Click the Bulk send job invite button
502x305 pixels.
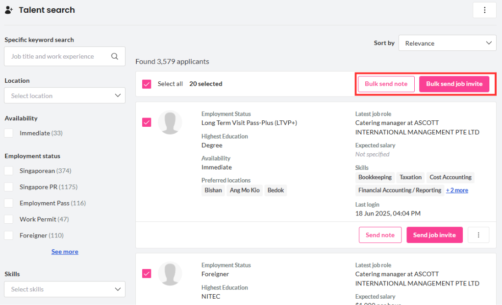click(x=454, y=84)
